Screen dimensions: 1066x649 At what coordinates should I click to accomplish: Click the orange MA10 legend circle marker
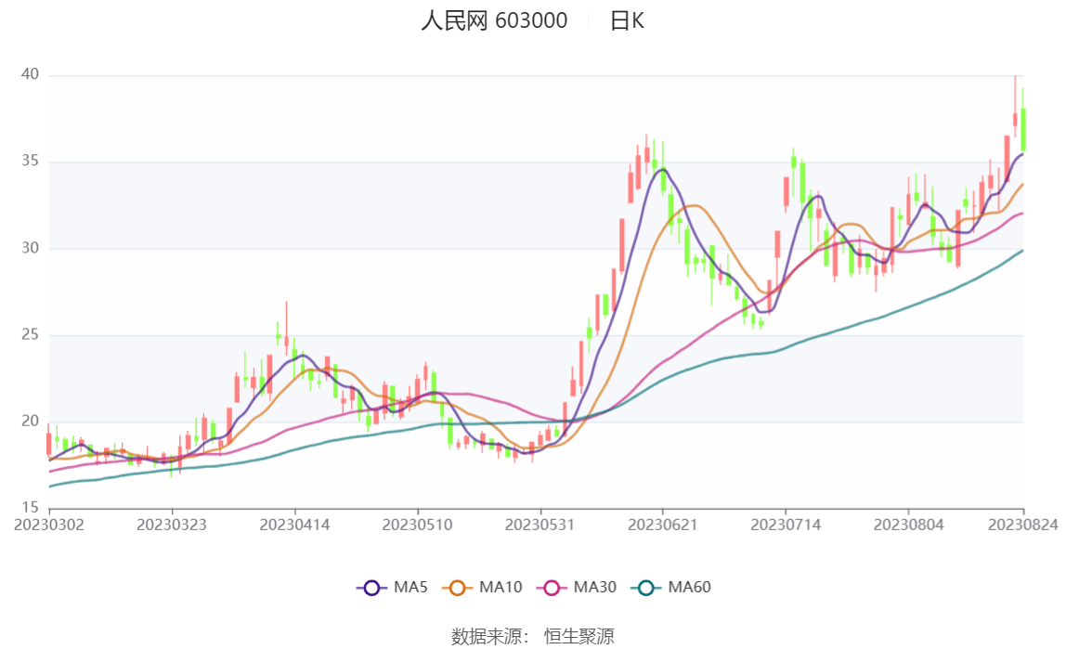point(457,588)
